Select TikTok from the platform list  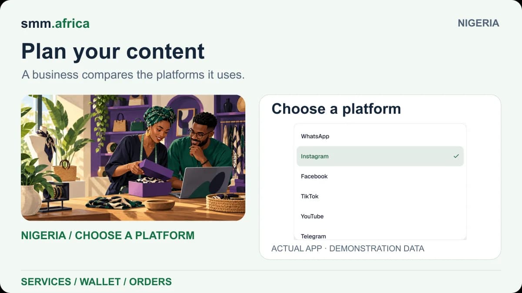(380, 196)
